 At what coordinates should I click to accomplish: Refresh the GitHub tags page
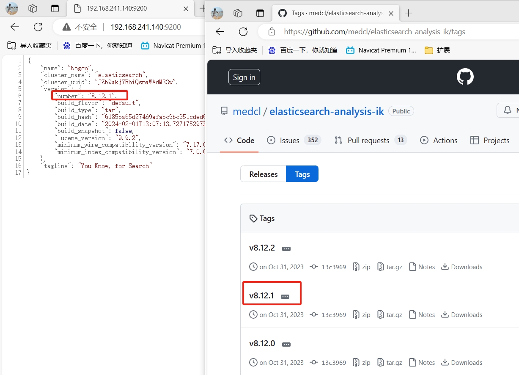coord(243,32)
